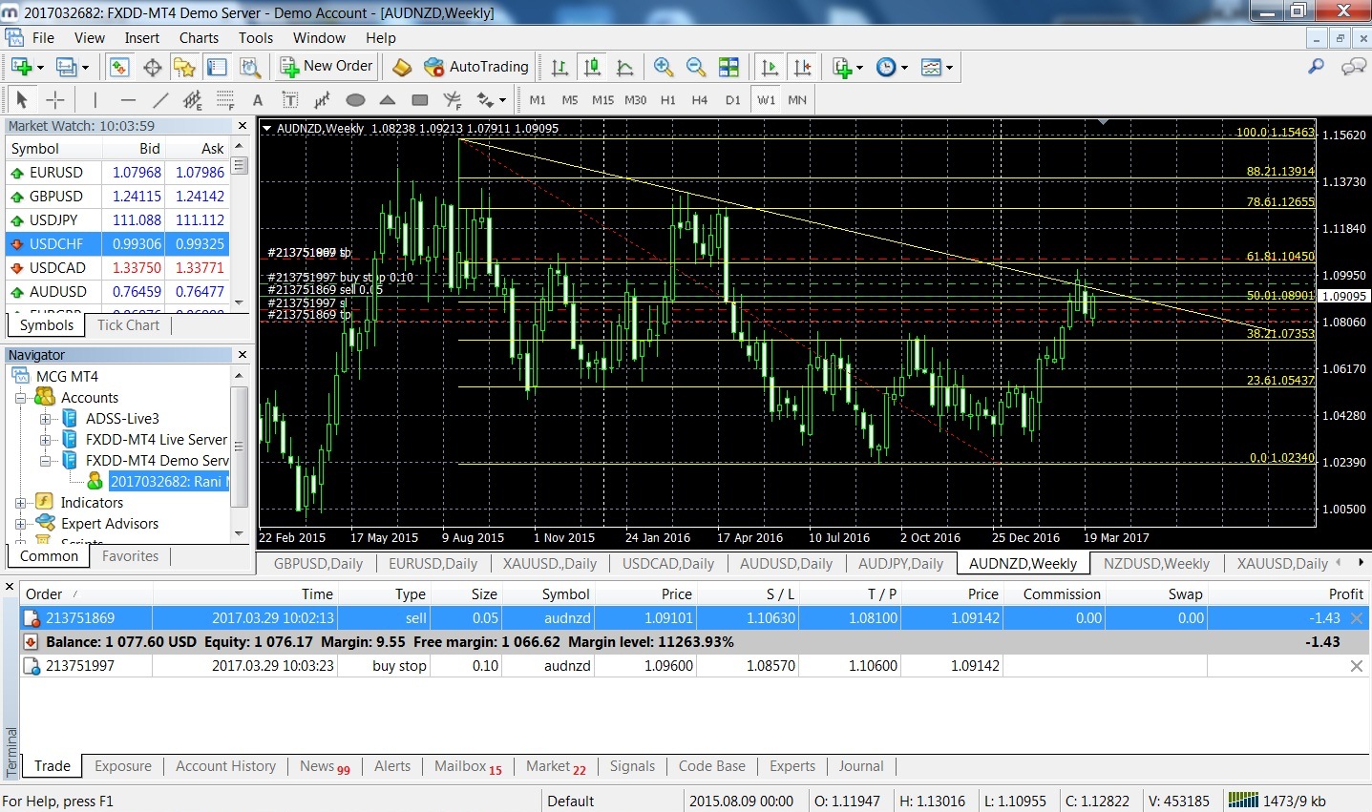This screenshot has height=812, width=1372.
Task: Toggle chart auto scroll
Action: [x=770, y=67]
